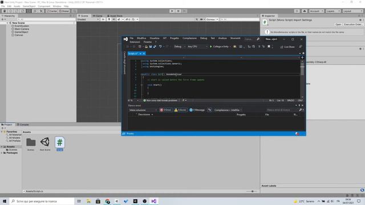365x205 pixels.
Task: Open Unity Window menu
Action: (x=57, y=6)
